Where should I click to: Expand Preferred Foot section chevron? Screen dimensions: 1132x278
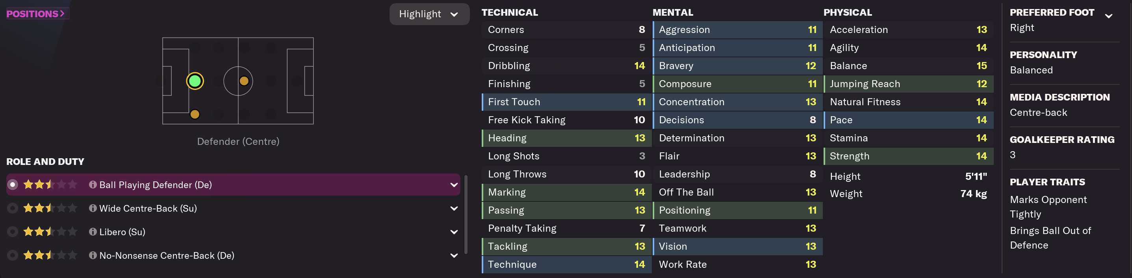coord(1109,16)
